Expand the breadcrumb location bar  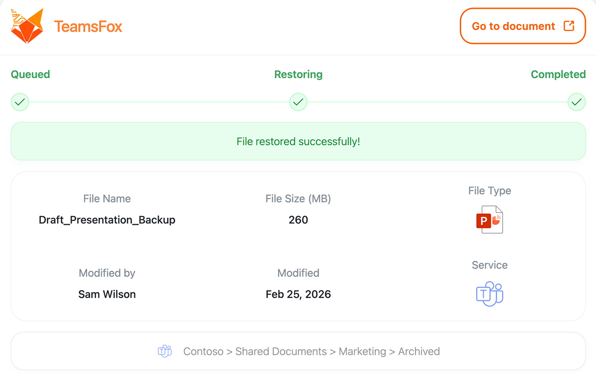pos(298,351)
